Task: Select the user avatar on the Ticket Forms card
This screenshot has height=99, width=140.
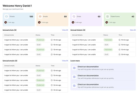Action: tap(107, 22)
